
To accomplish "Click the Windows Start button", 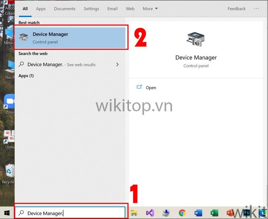I will (7, 213).
